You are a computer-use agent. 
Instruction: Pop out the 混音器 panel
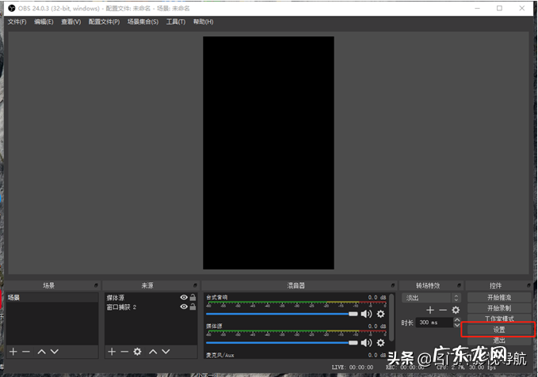pos(391,285)
